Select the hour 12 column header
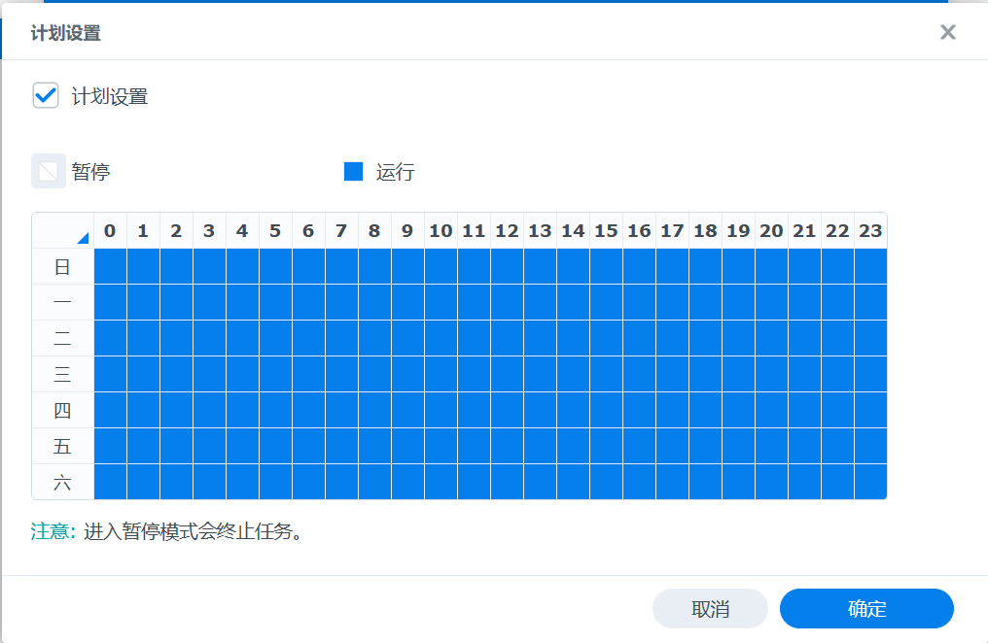Image resolution: width=988 pixels, height=643 pixels. [x=507, y=230]
